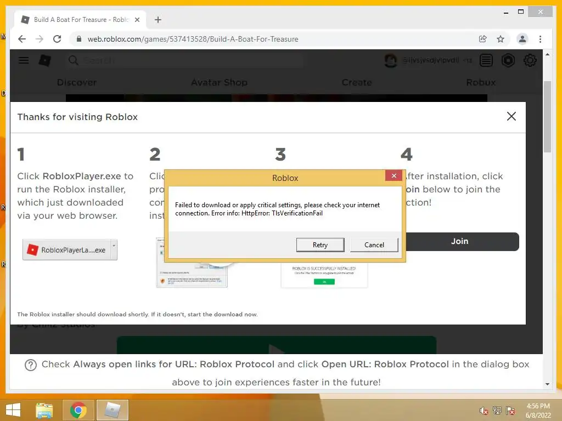Viewport: 562px width, 421px height.
Task: Open the Robux hexagon icon
Action: [x=508, y=60]
